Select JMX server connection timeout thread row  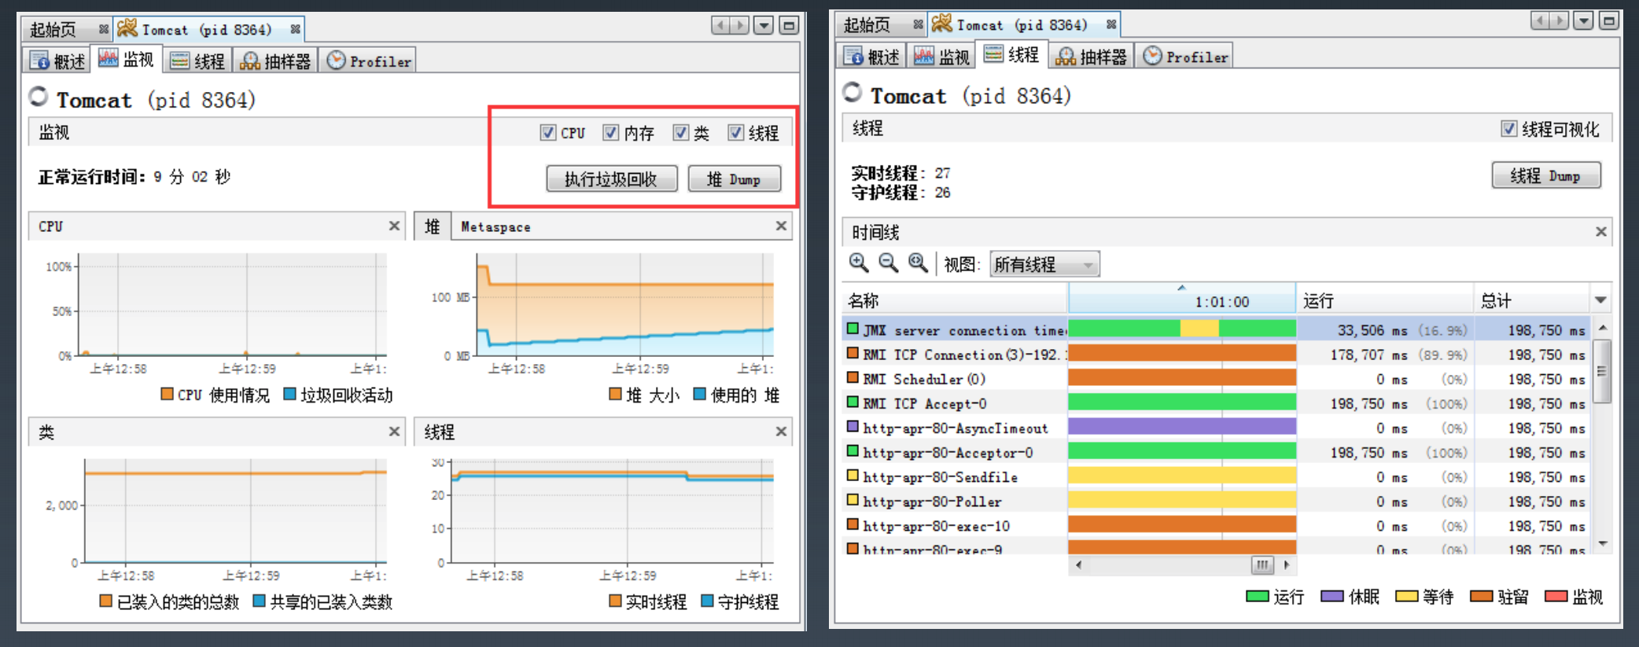(x=1216, y=330)
